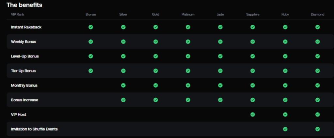
Task: Click the Bonus Increase row label
Action: click(24, 100)
